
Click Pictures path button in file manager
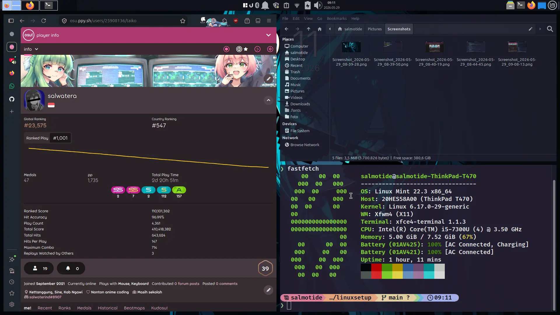click(374, 29)
